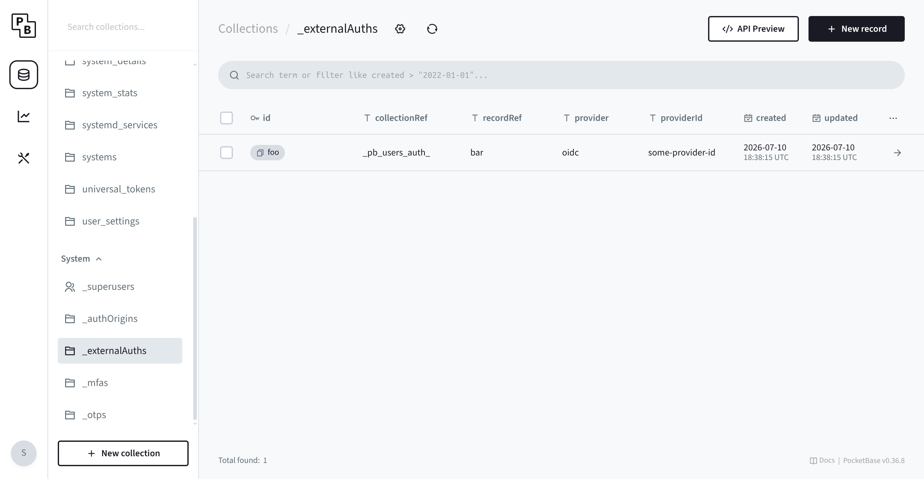Click the calendar icon in the created header
The width and height of the screenshot is (924, 479).
point(748,118)
